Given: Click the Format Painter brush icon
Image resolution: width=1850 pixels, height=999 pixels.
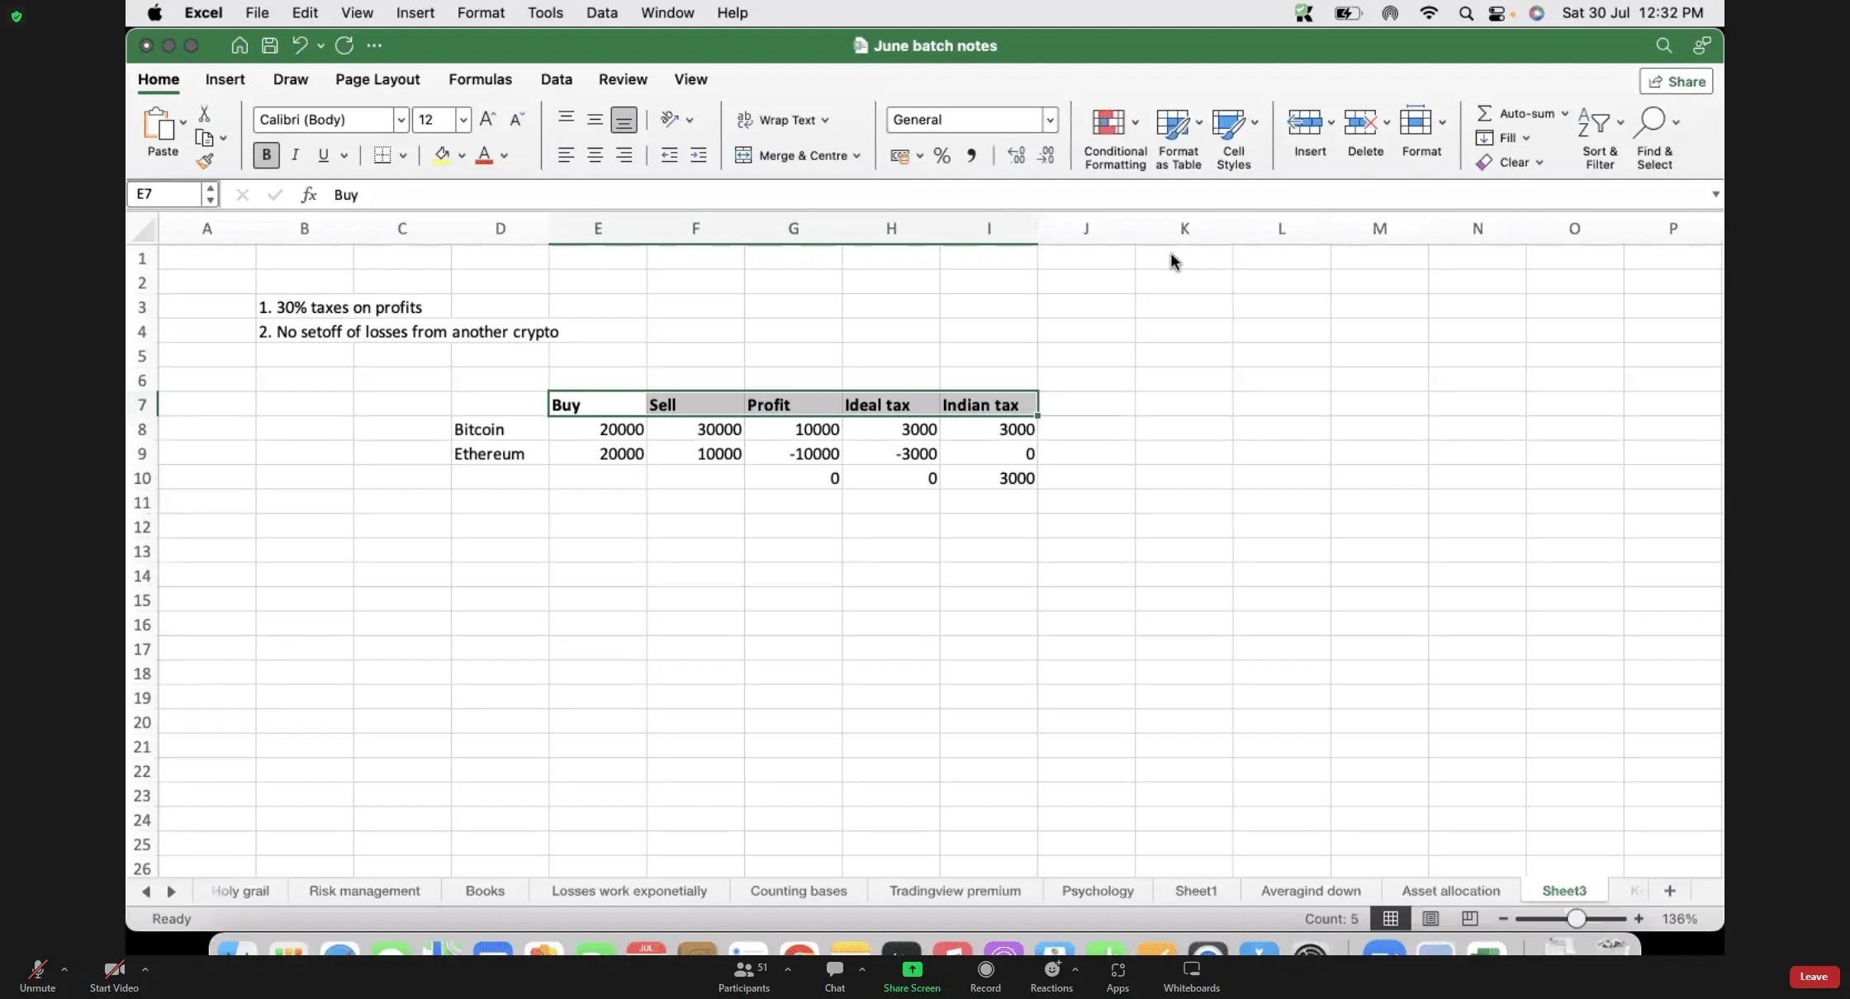Looking at the screenshot, I should coord(205,161).
